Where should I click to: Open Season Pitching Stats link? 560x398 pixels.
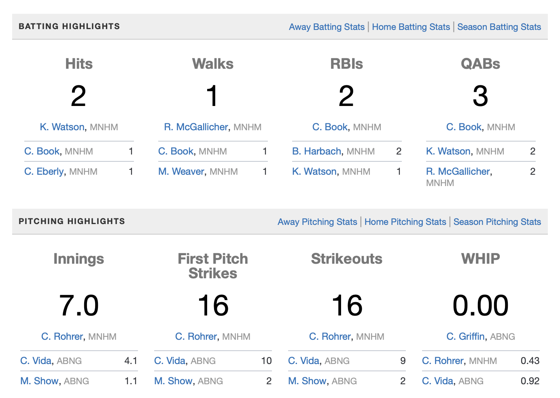(497, 222)
